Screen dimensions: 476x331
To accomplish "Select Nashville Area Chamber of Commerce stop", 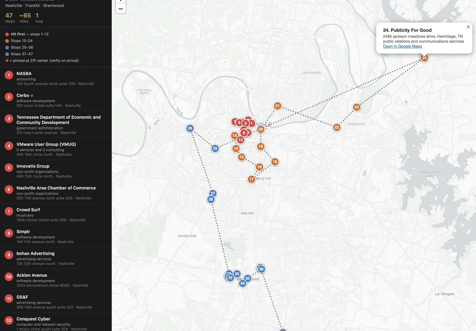I will [x=56, y=193].
